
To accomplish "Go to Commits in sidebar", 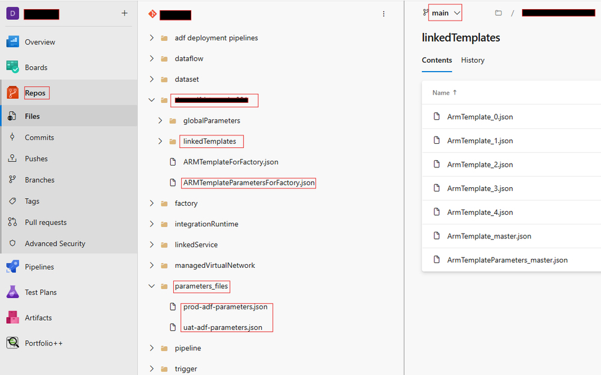I will 39,137.
